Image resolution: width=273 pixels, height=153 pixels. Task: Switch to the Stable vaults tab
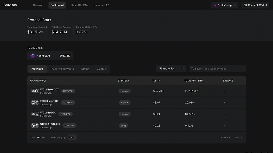tap(85, 69)
